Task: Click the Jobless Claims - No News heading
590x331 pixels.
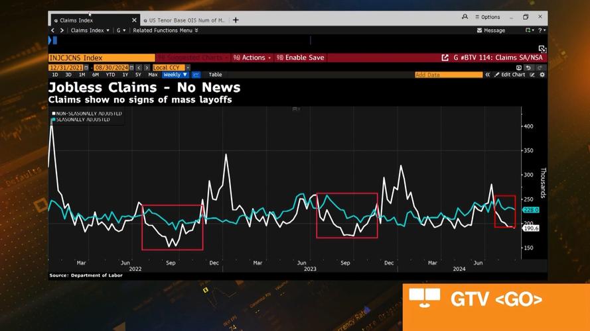Action: [x=145, y=87]
